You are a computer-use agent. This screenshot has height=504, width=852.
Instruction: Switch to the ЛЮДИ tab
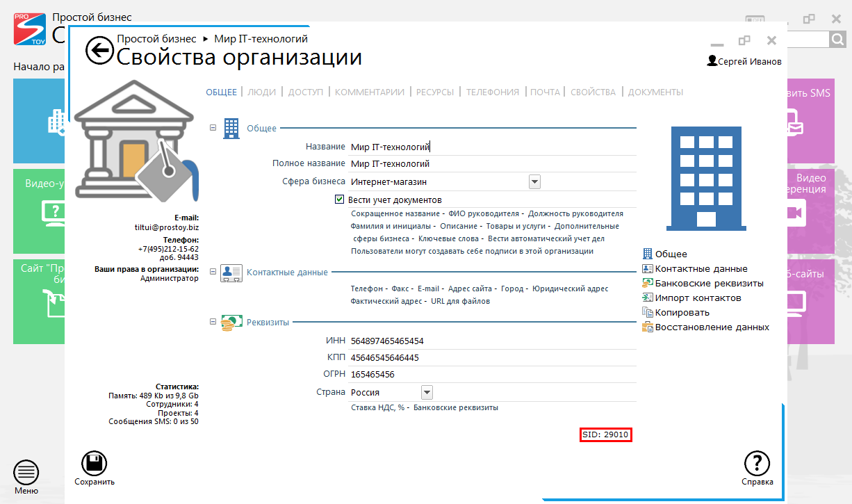[262, 92]
